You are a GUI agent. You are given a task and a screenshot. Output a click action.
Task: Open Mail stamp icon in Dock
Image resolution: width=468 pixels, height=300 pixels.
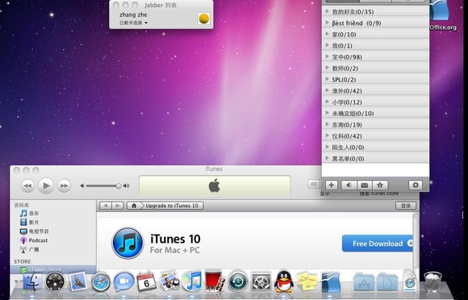click(x=78, y=281)
